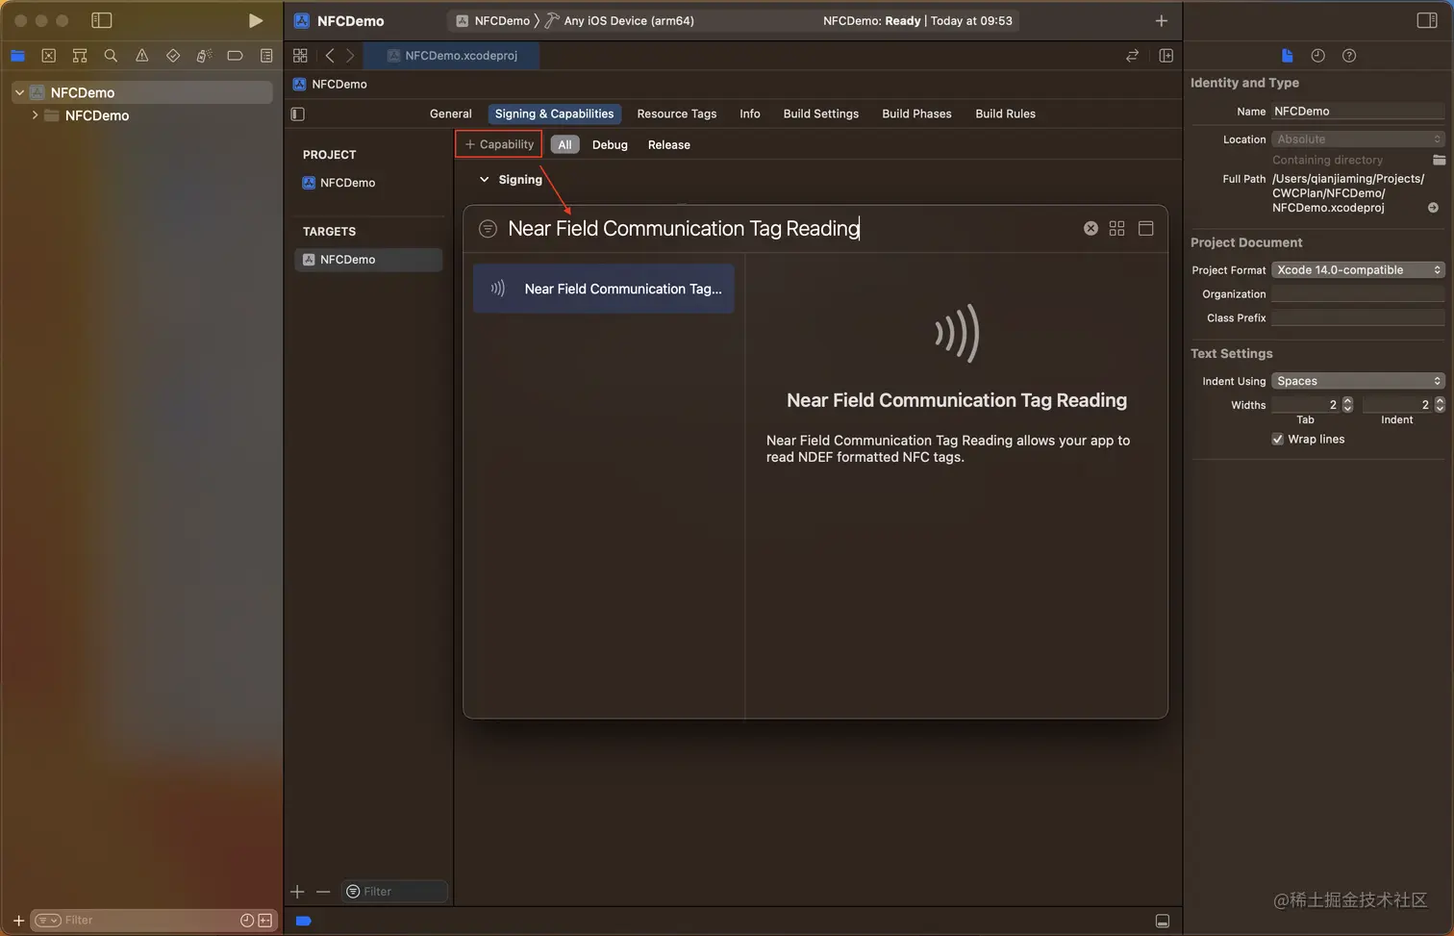The width and height of the screenshot is (1454, 936).
Task: Click the NFCDemo.xcodeproj editor tab
Action: point(452,56)
